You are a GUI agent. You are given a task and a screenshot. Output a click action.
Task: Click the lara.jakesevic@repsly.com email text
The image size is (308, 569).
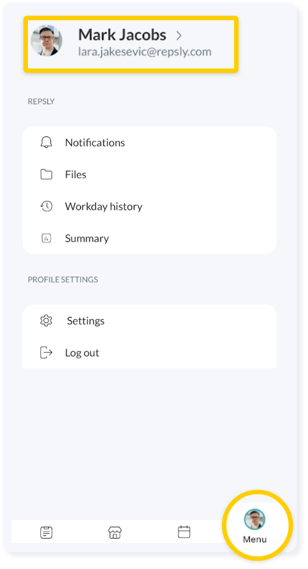pyautogui.click(x=145, y=52)
